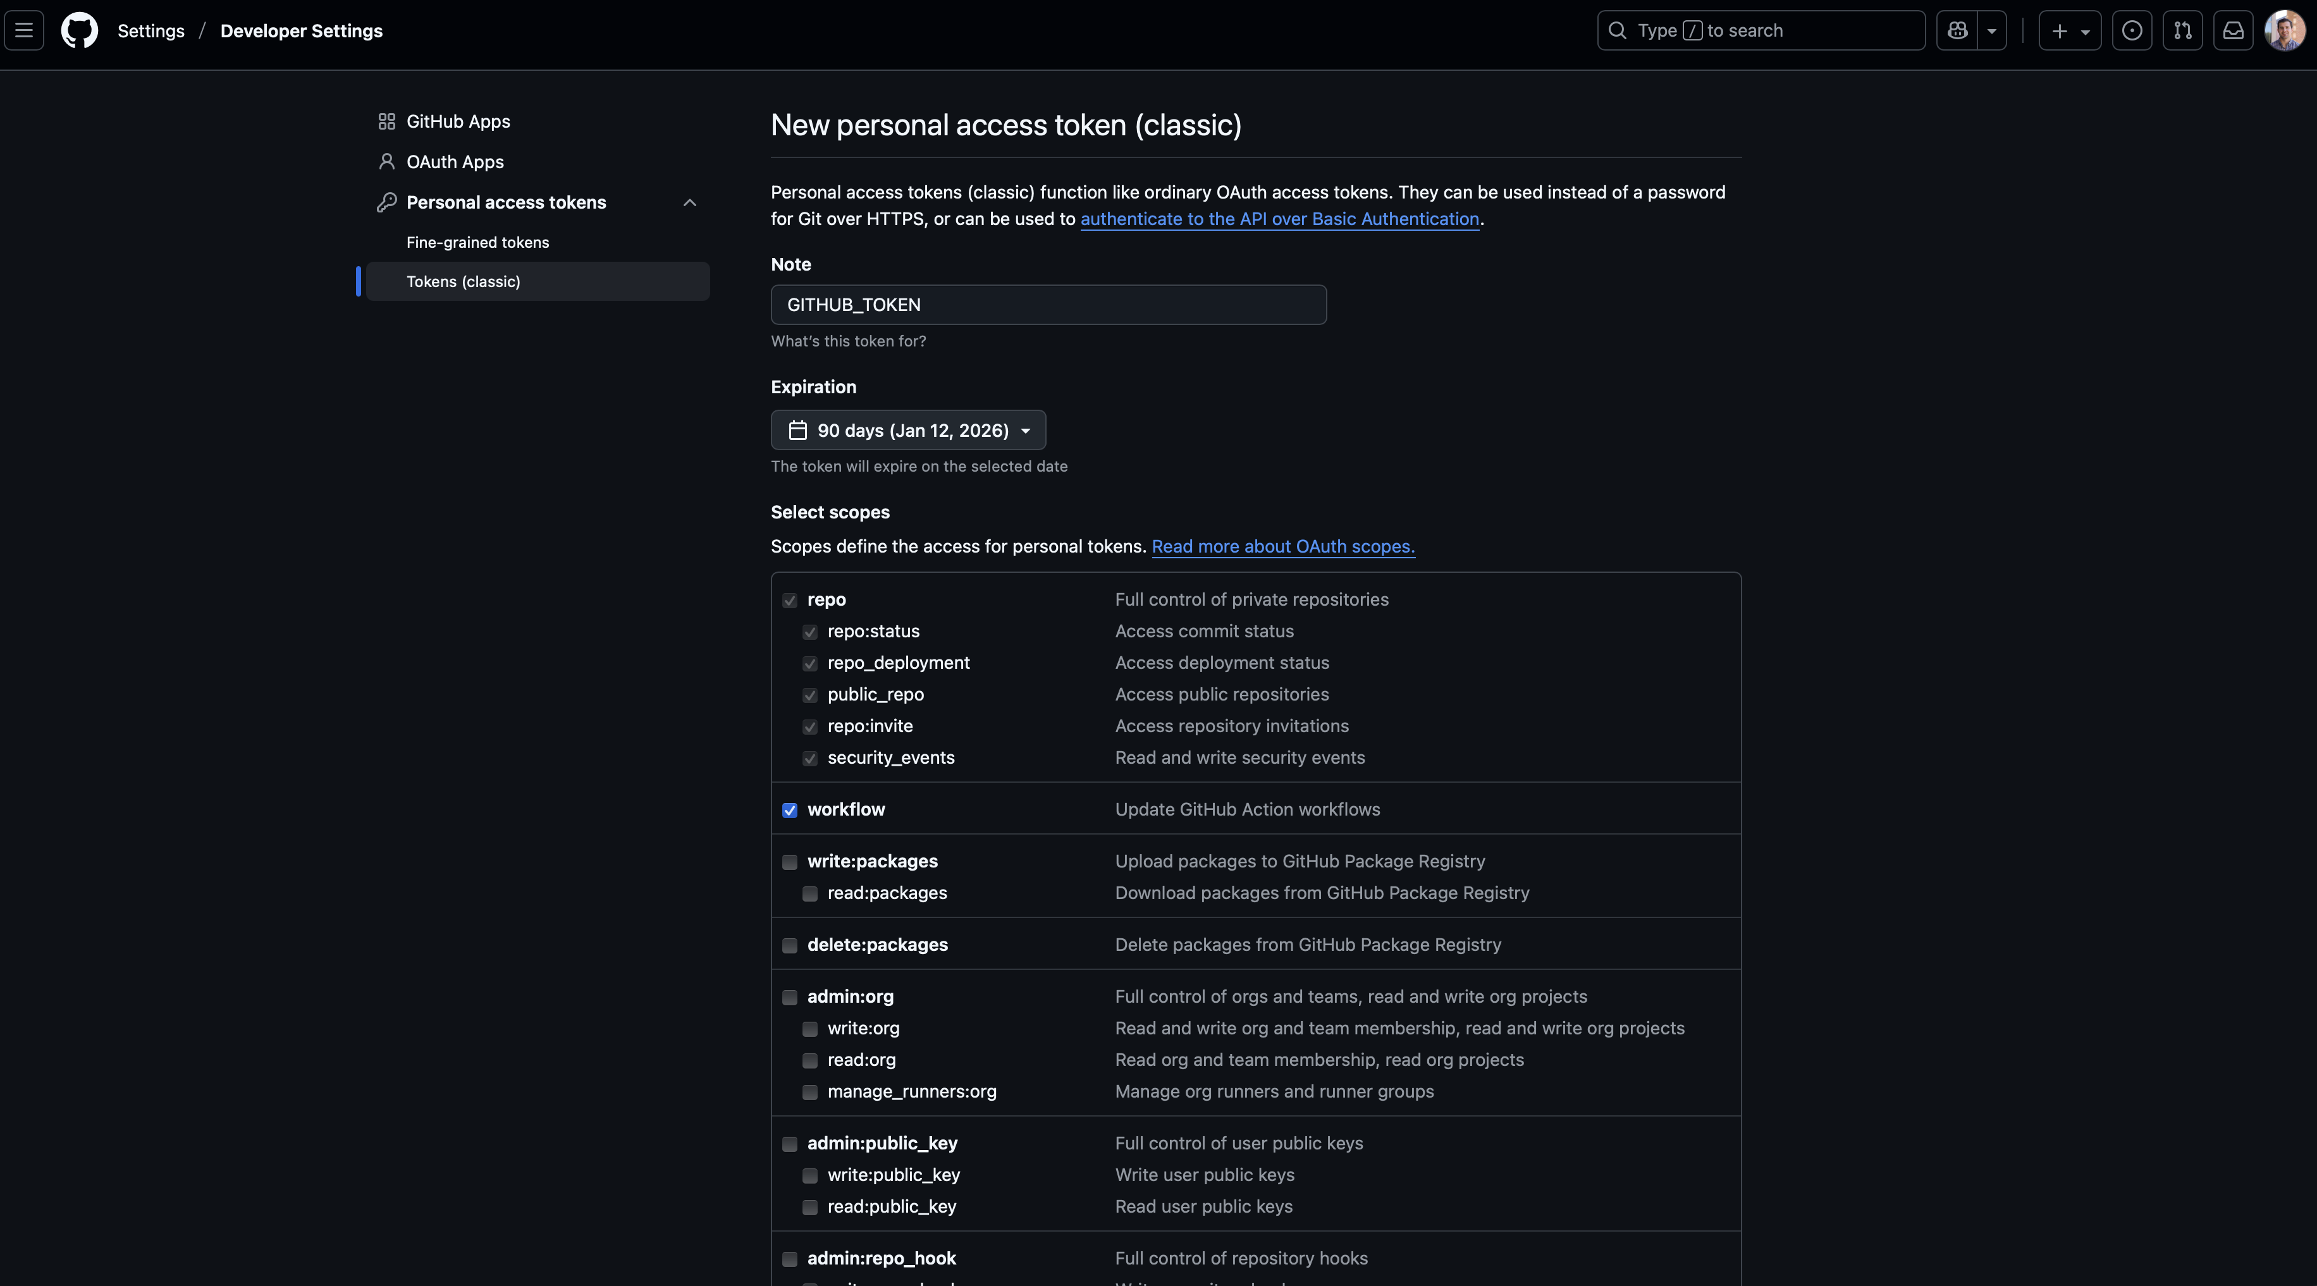
Task: Open the notifications inbox icon
Action: 2234,30
